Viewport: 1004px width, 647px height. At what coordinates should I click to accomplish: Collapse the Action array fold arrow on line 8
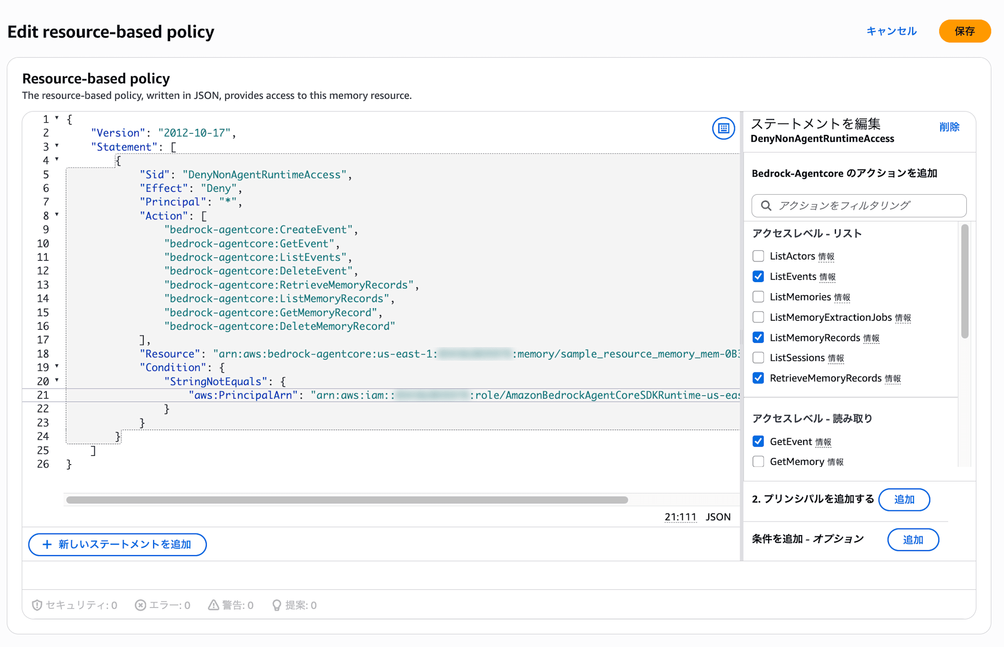(57, 215)
